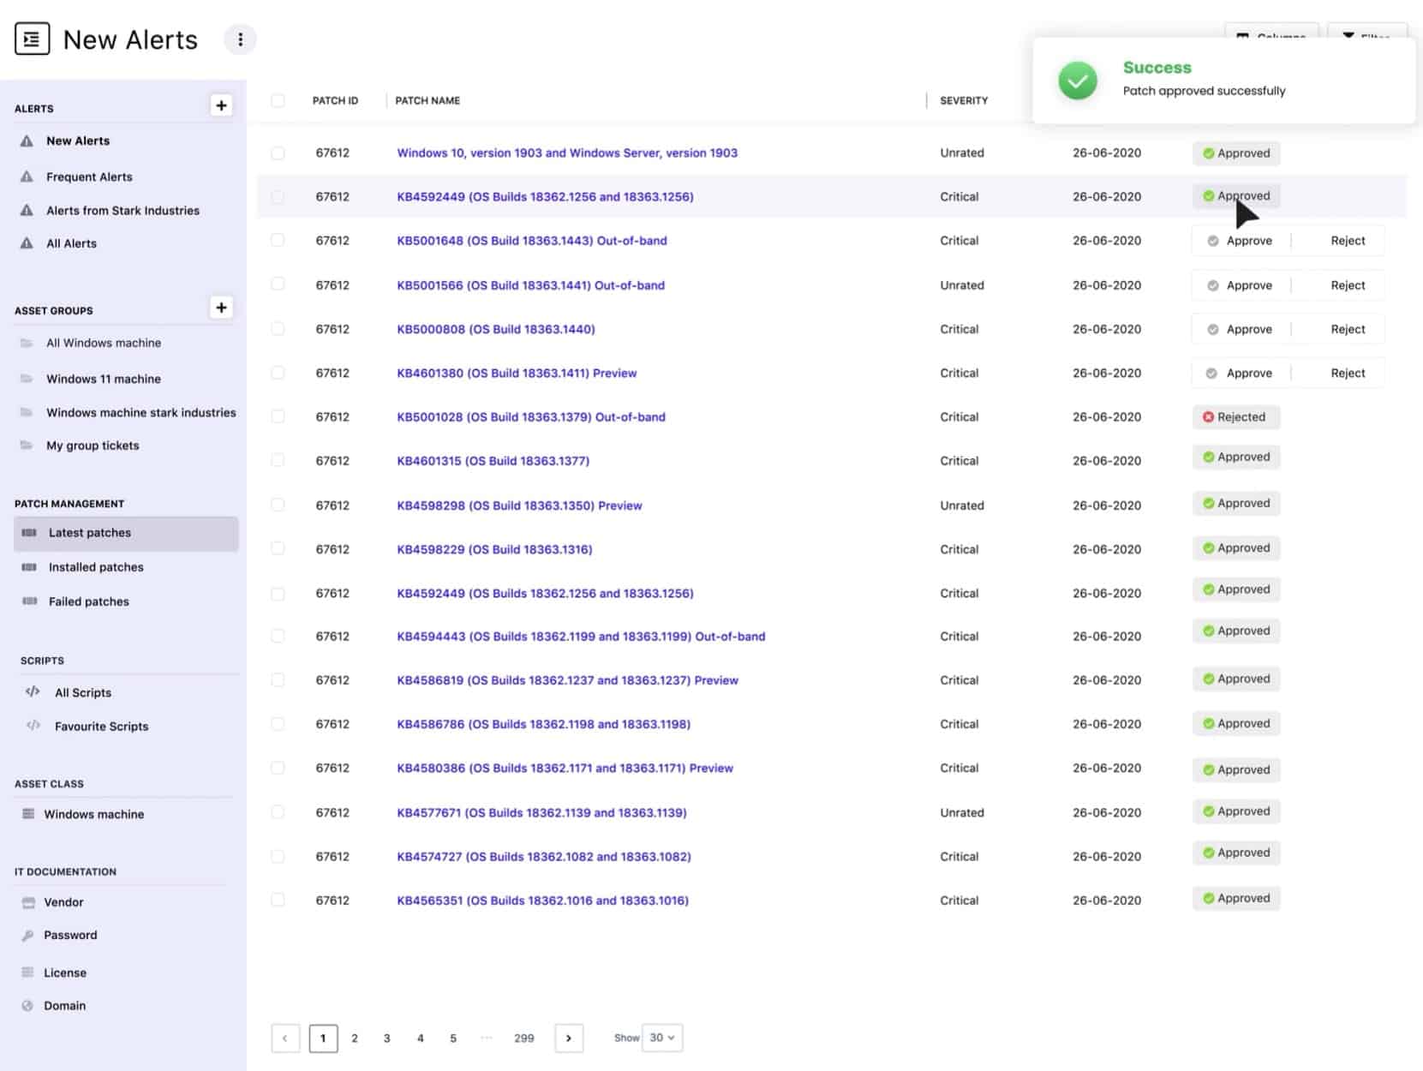Select the checkbox for KB5001648 row
1423x1071 pixels.
click(278, 241)
